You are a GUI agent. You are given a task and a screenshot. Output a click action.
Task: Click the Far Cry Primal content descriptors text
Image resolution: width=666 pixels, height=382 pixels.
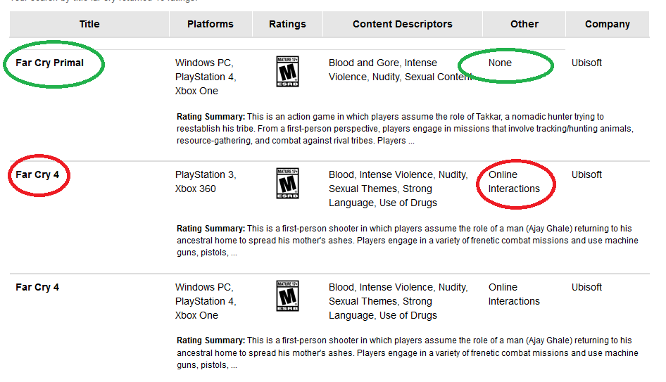pyautogui.click(x=398, y=70)
